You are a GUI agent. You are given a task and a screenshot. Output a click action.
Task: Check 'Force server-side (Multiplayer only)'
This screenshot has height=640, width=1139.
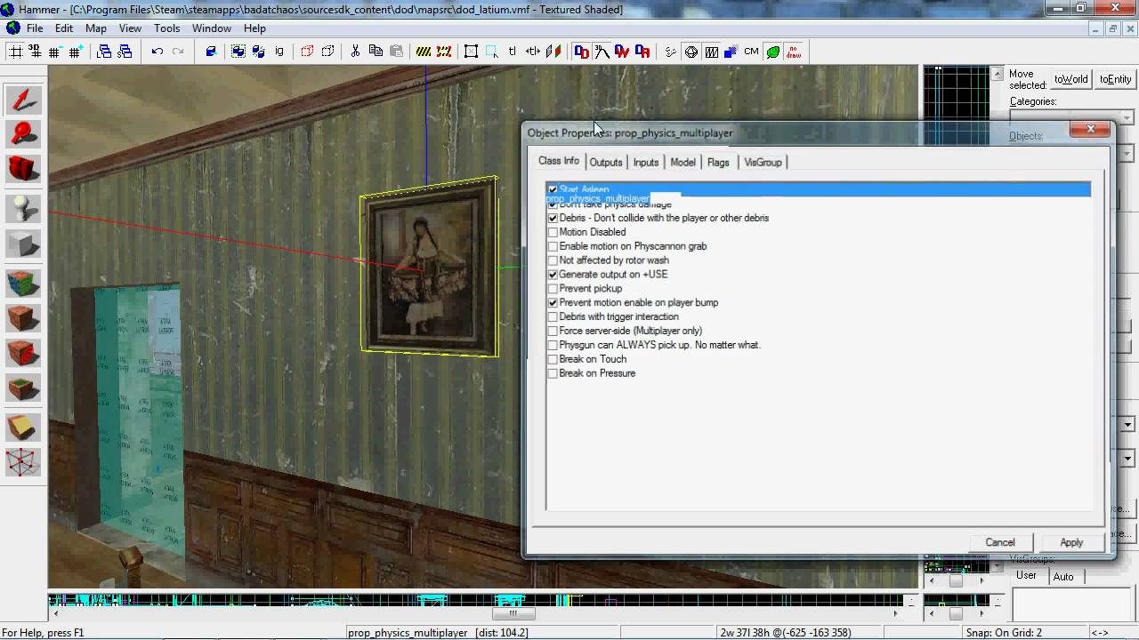click(553, 332)
